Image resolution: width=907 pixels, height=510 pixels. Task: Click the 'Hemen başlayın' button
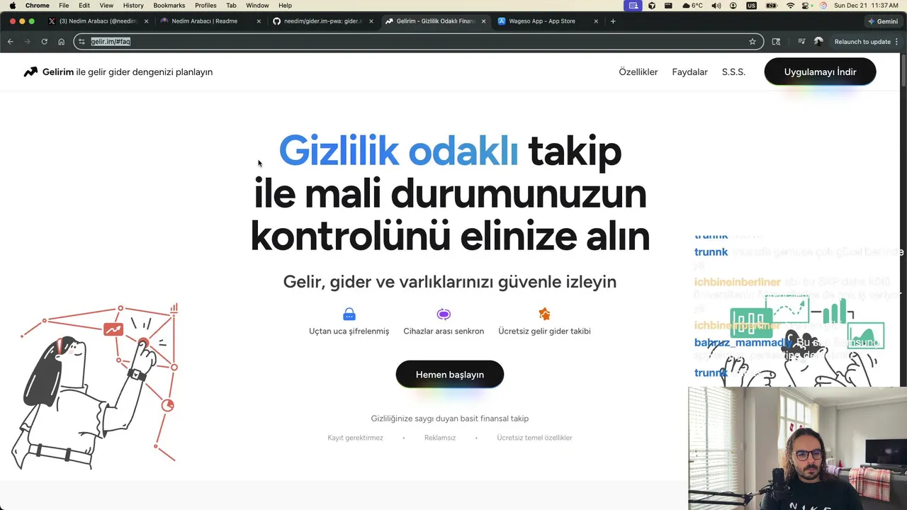click(450, 374)
